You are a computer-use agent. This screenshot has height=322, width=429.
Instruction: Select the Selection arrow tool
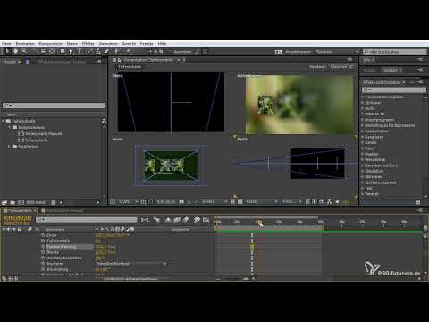coord(7,51)
